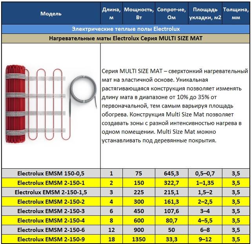Click resistance value '50'
Screen dimensions: 251x244
tap(171, 230)
